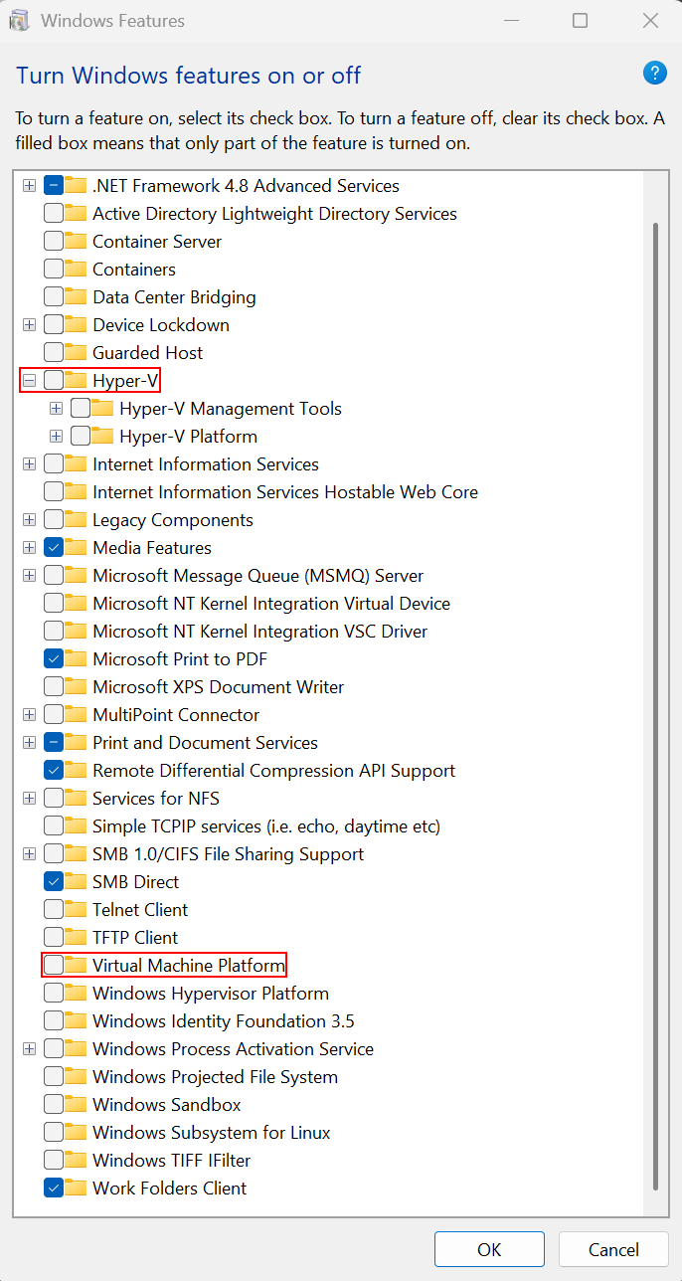The width and height of the screenshot is (682, 1281).
Task: Expand .NET Framework 4.8 Advanced Services
Action: click(x=29, y=185)
